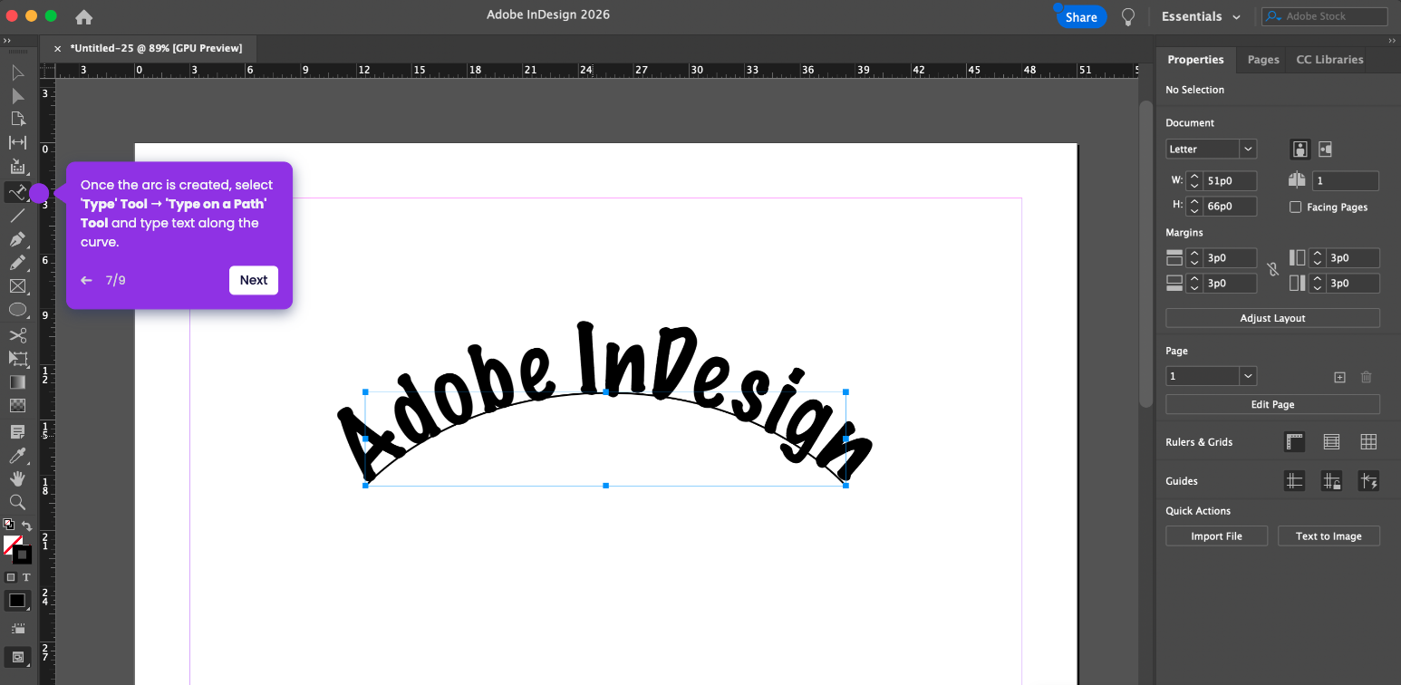The width and height of the screenshot is (1401, 685).
Task: Select the Content Collector tool
Action: (x=17, y=167)
